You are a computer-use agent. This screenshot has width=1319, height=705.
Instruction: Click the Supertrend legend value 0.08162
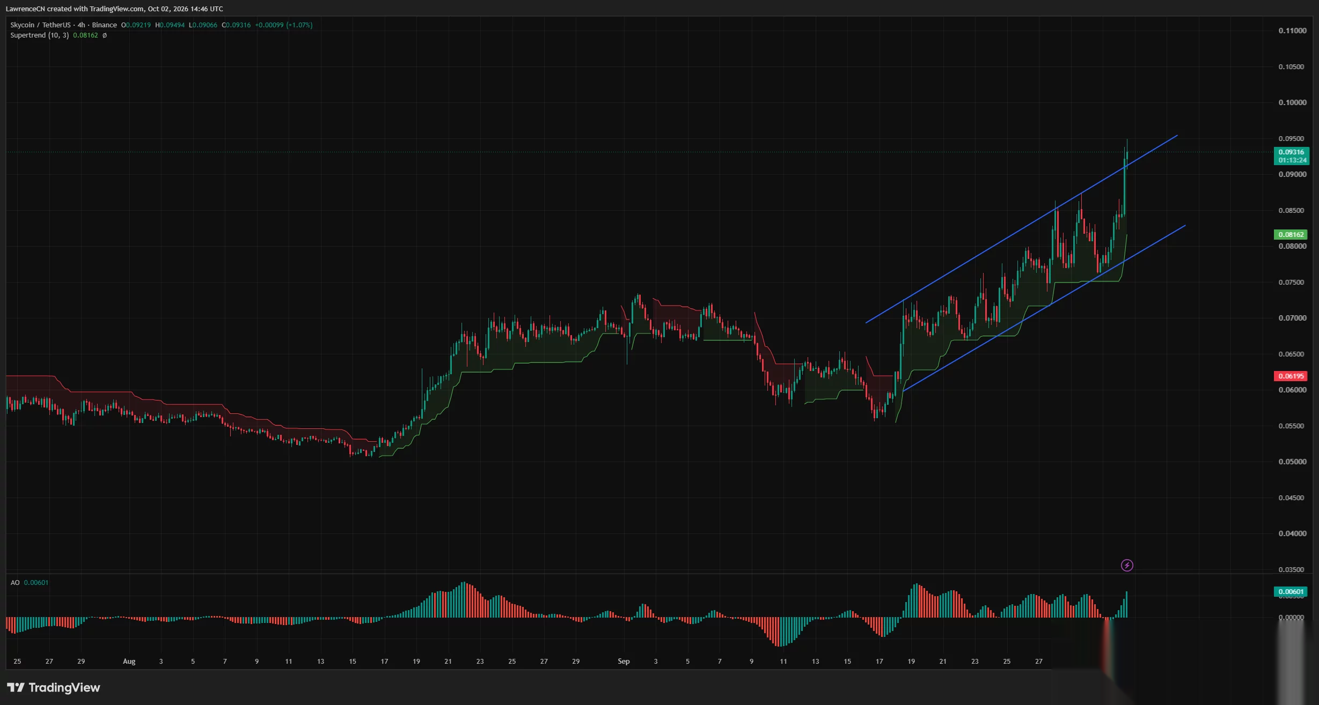pyautogui.click(x=85, y=35)
